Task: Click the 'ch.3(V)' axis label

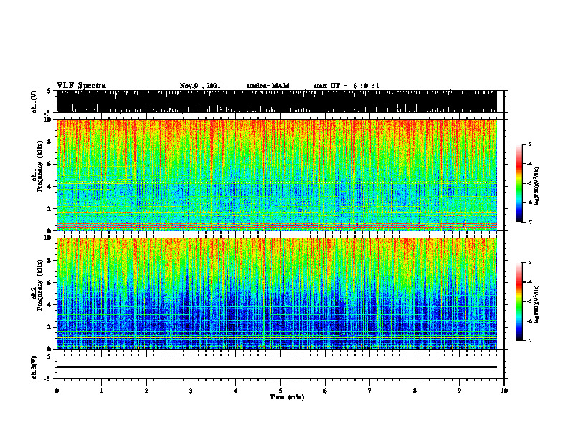Action: [34, 367]
